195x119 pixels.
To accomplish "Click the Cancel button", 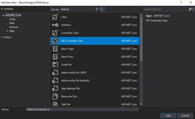I will tap(185, 115).
